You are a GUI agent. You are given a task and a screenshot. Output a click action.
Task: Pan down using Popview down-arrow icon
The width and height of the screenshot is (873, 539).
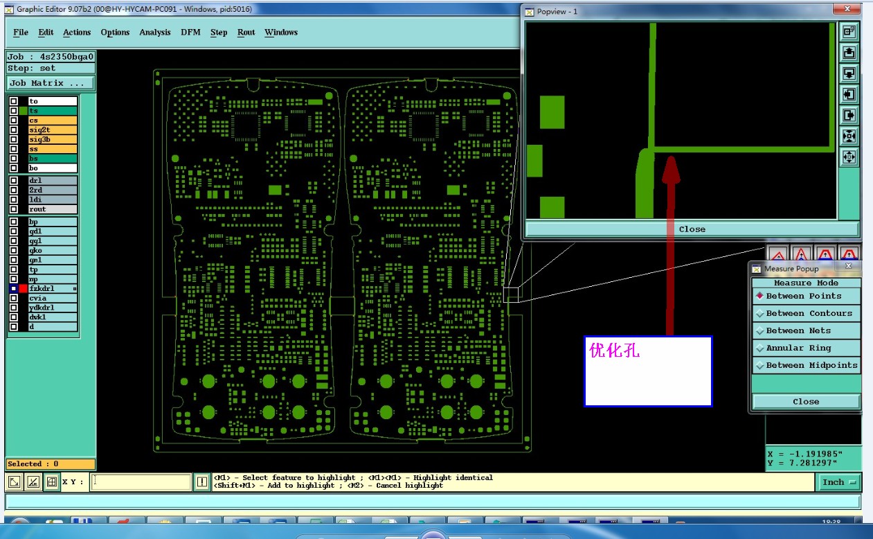849,73
